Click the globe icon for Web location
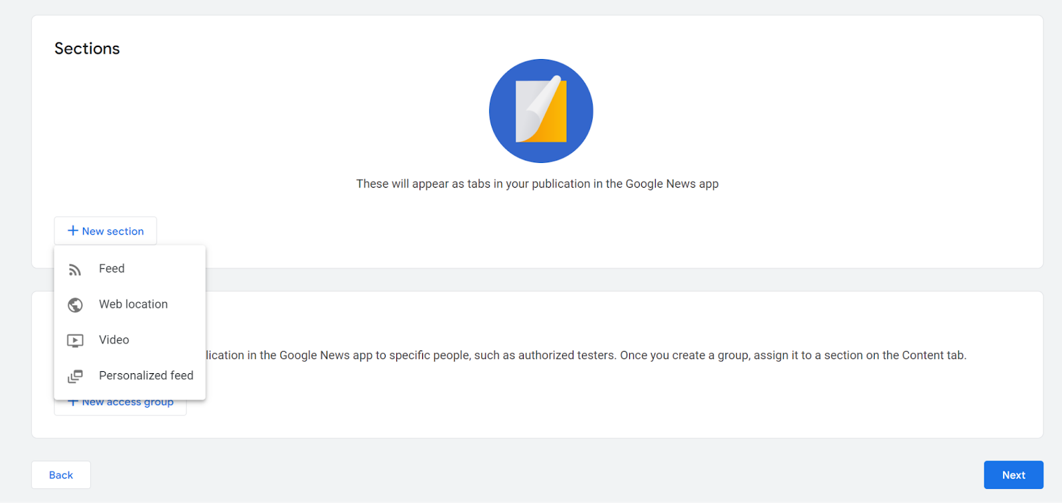Image resolution: width=1062 pixels, height=503 pixels. pos(75,305)
